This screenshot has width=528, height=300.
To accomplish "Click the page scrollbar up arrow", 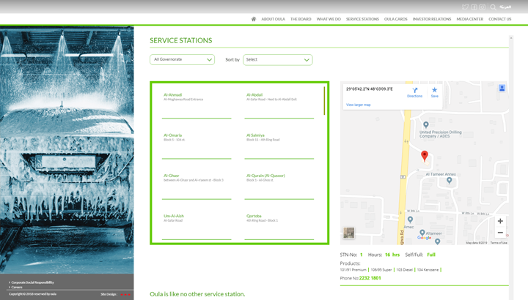I will 511,38.
